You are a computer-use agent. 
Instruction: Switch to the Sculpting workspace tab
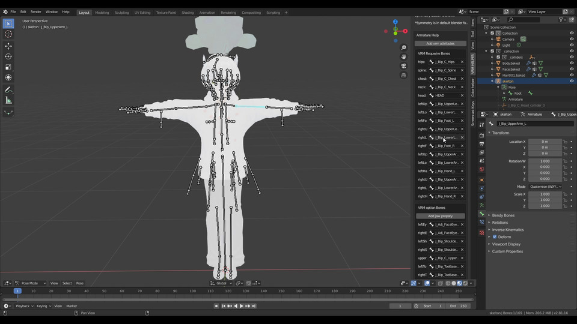coord(121,12)
